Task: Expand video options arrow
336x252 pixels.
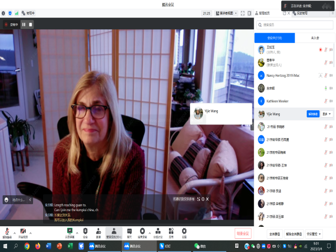Action: pos(30,233)
